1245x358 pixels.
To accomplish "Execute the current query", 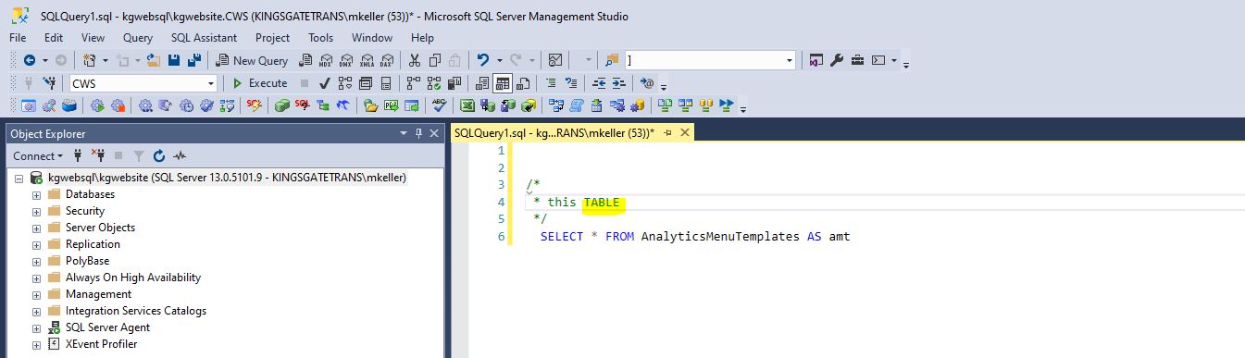I will tap(259, 83).
